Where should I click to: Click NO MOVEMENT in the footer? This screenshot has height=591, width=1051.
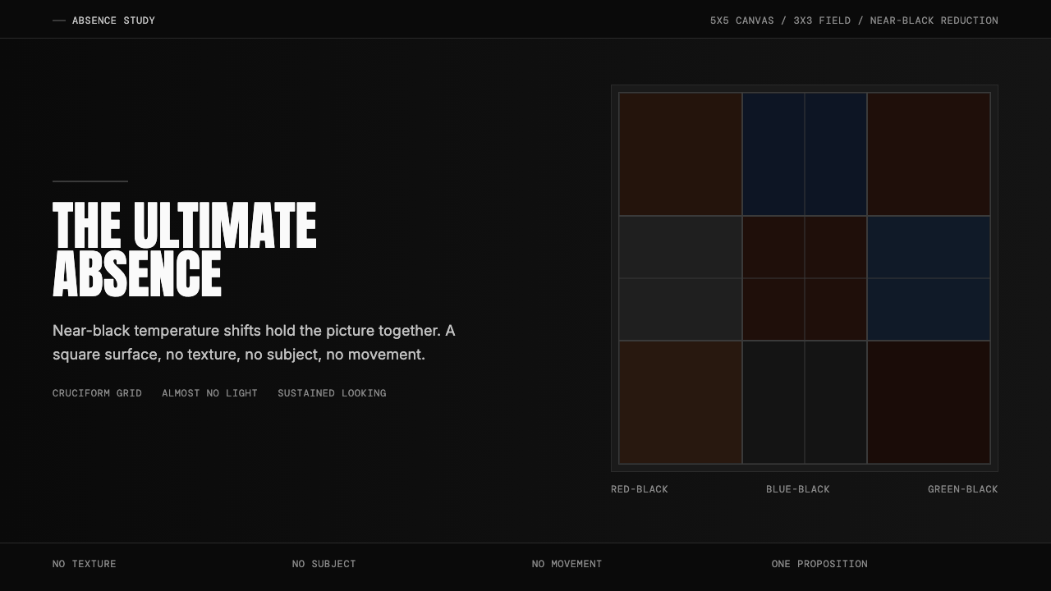click(x=567, y=564)
